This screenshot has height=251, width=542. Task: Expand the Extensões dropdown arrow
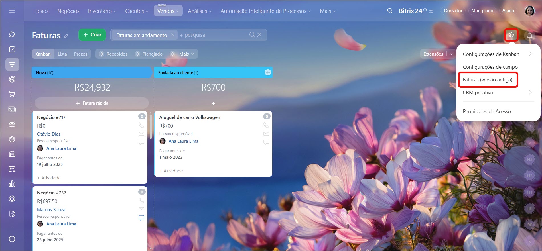click(x=452, y=54)
